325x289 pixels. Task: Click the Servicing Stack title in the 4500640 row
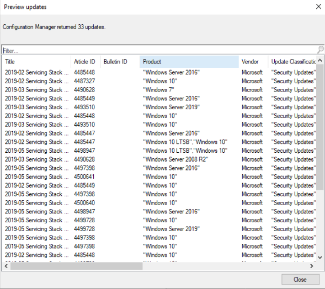36,203
